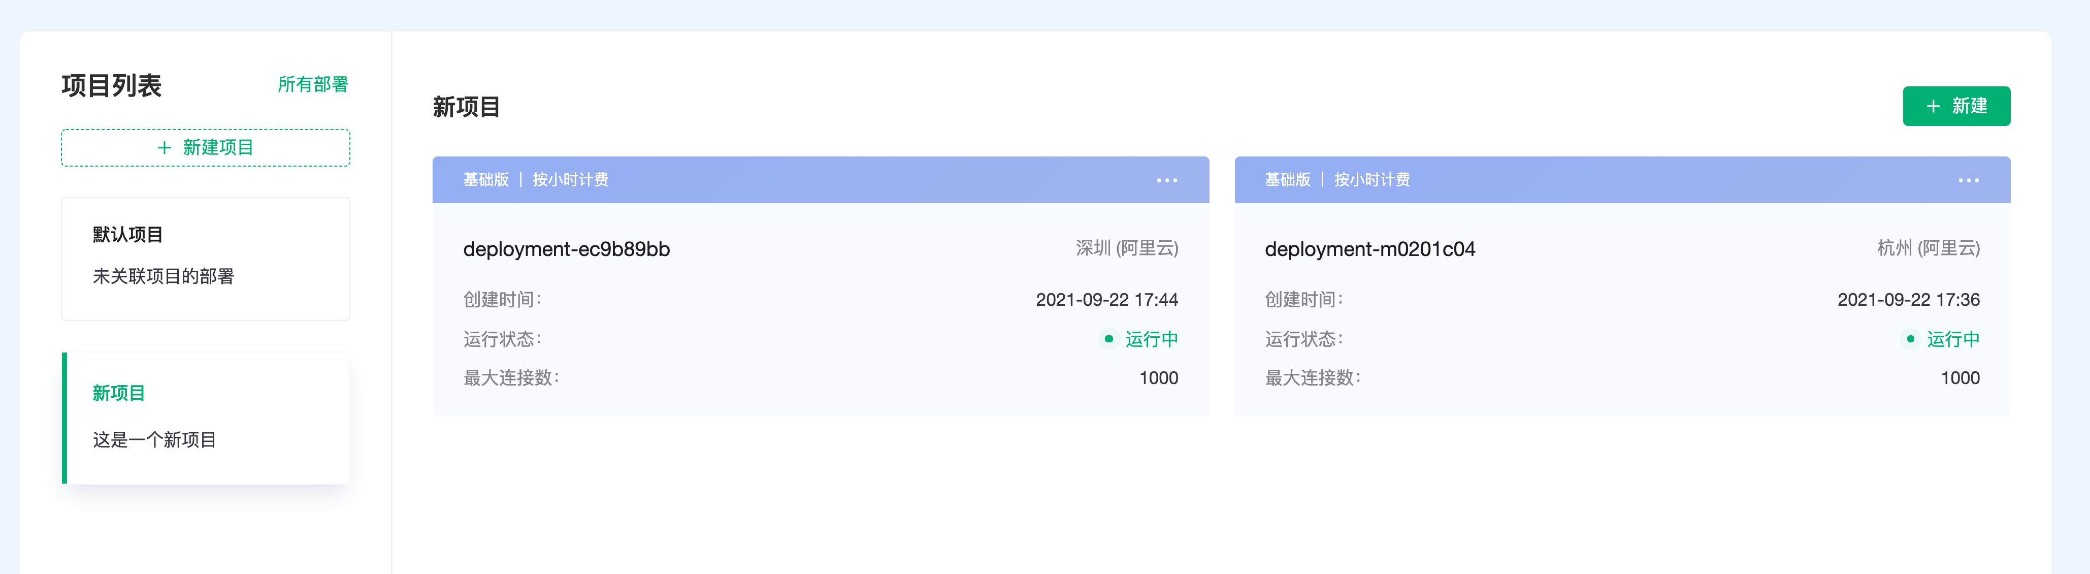
Task: Click the 未关联项目的部署 description text
Action: coord(163,277)
